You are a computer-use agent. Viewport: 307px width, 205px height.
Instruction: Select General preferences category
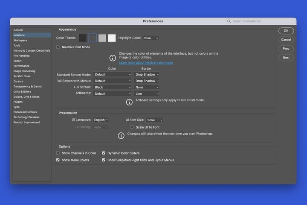(x=32, y=30)
